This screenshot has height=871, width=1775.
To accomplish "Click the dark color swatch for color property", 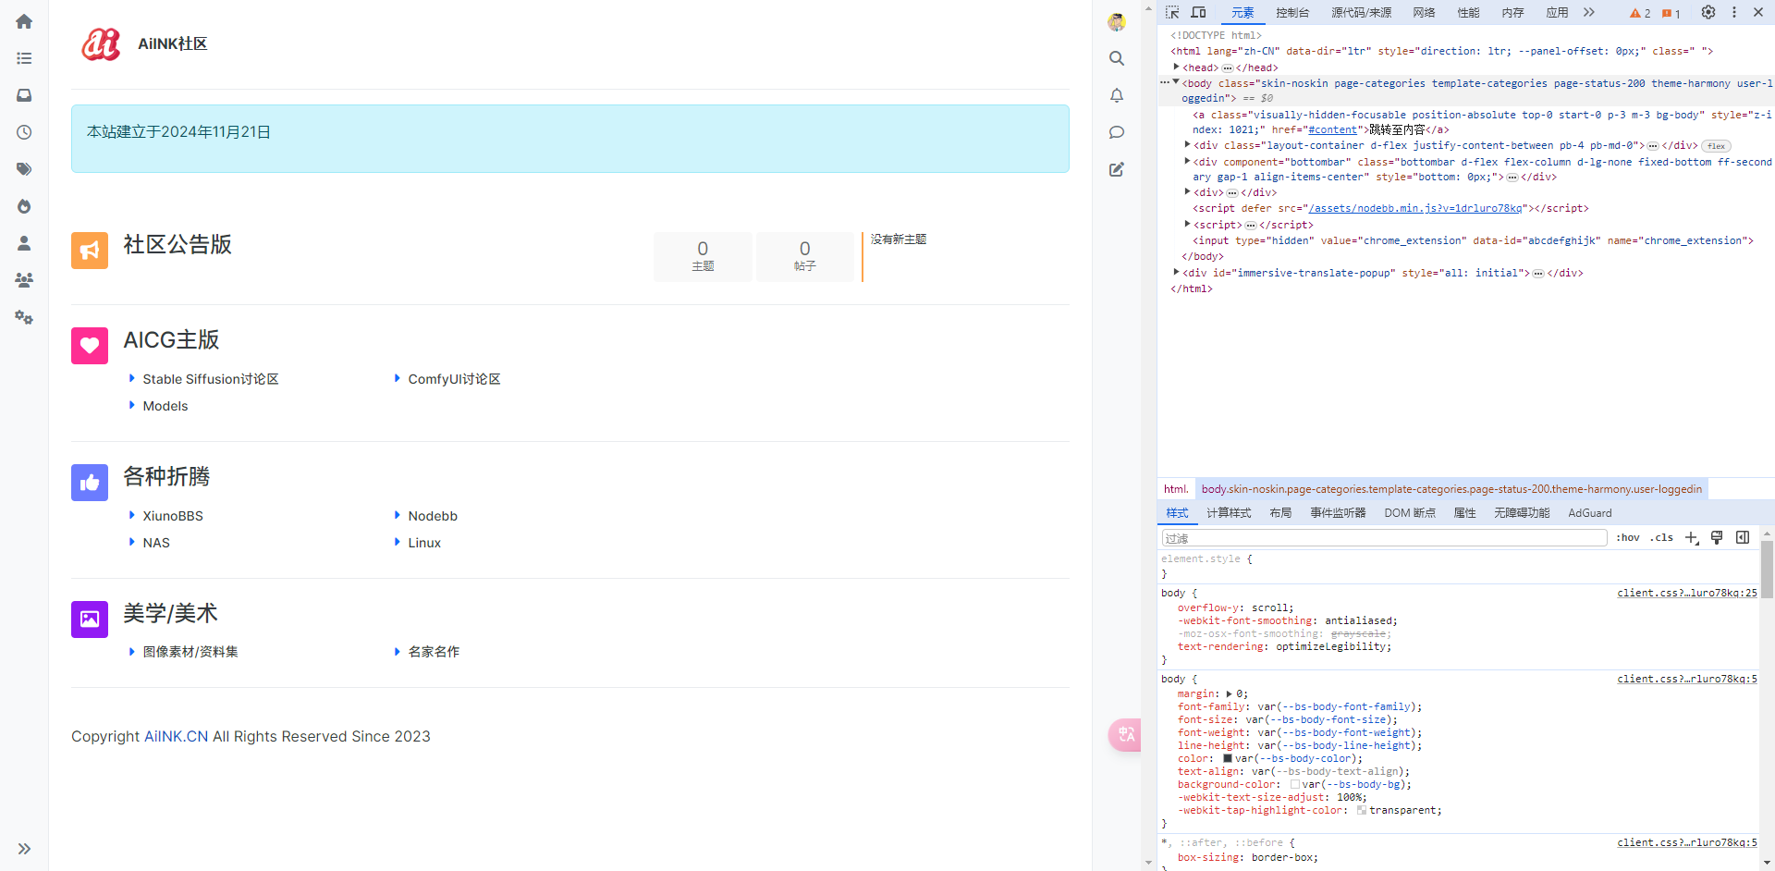I will click(x=1228, y=758).
